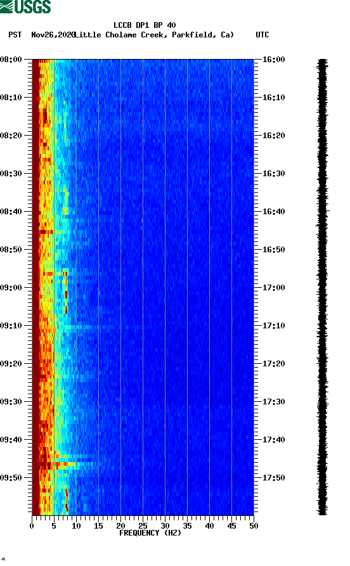Screen dimensions: 350x566
Task: Click the 30 Hz frequency axis label
Action: coord(165,526)
